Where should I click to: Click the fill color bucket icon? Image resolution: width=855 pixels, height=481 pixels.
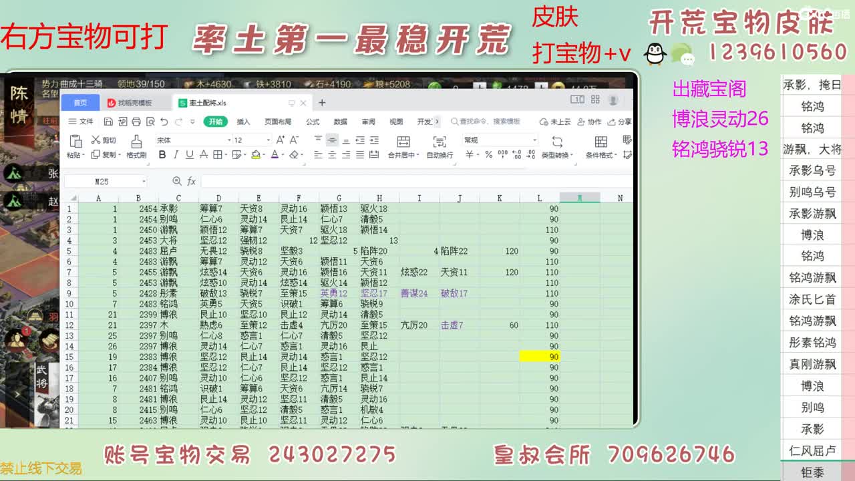255,155
